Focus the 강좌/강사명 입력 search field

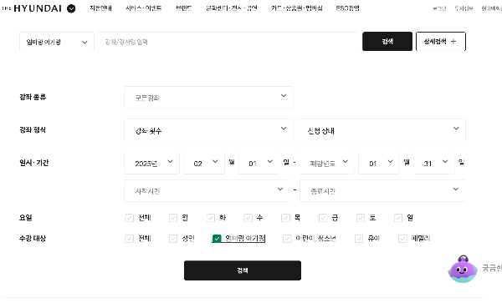pos(228,42)
